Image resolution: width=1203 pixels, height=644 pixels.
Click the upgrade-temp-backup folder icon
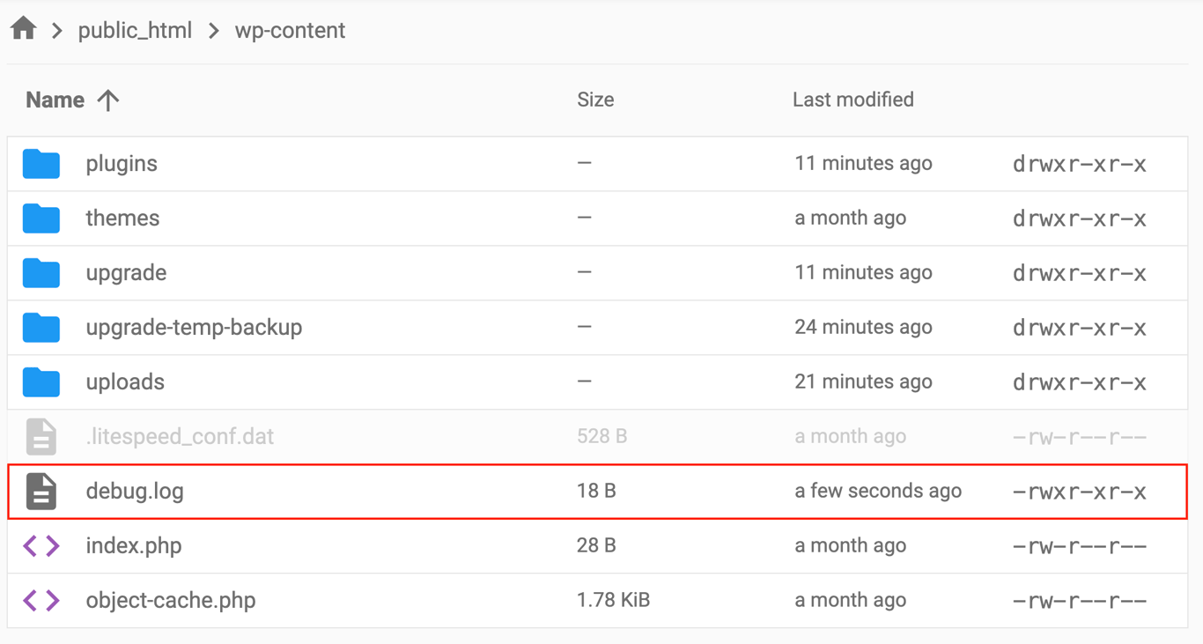click(x=41, y=327)
